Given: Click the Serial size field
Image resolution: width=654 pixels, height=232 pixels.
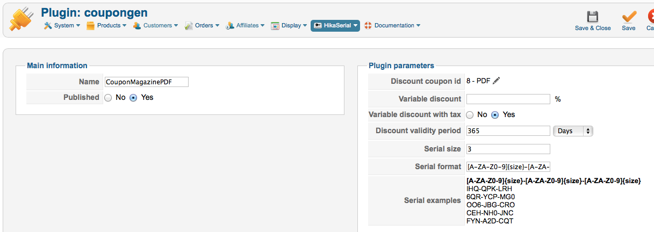Looking at the screenshot, I should (508, 149).
